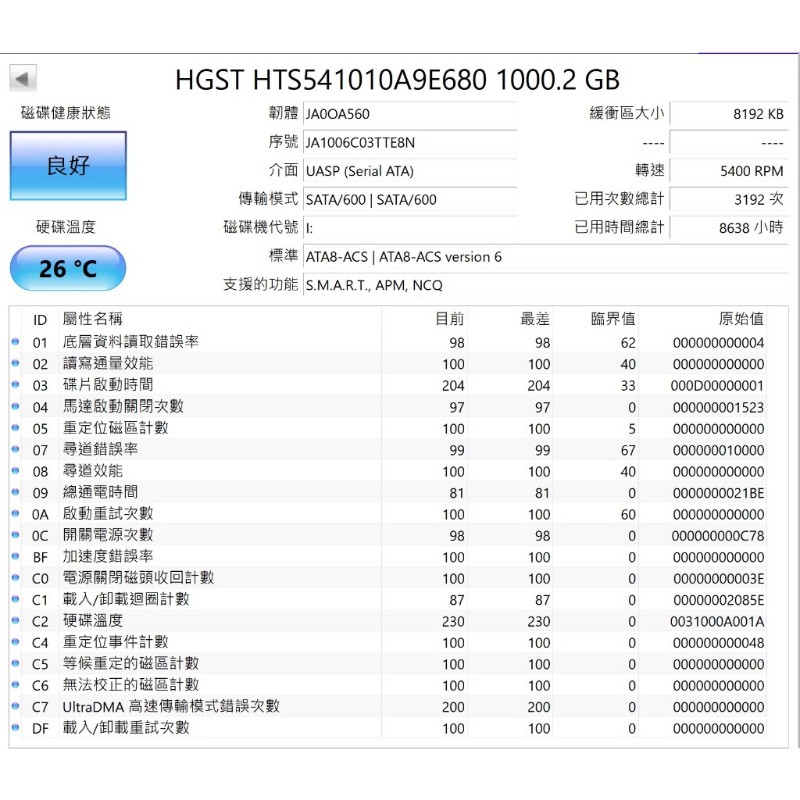Image resolution: width=800 pixels, height=800 pixels.
Task: Select the 原始值 column header
Action: tap(741, 319)
